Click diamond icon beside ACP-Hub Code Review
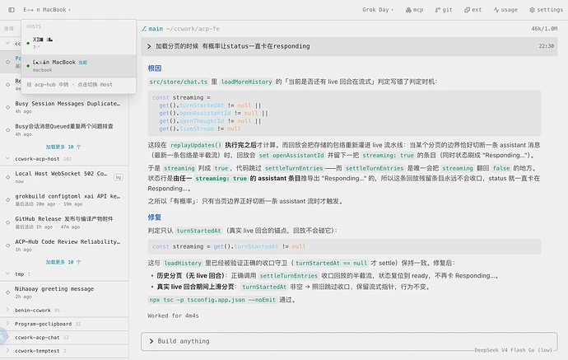568x360 pixels. (8, 245)
